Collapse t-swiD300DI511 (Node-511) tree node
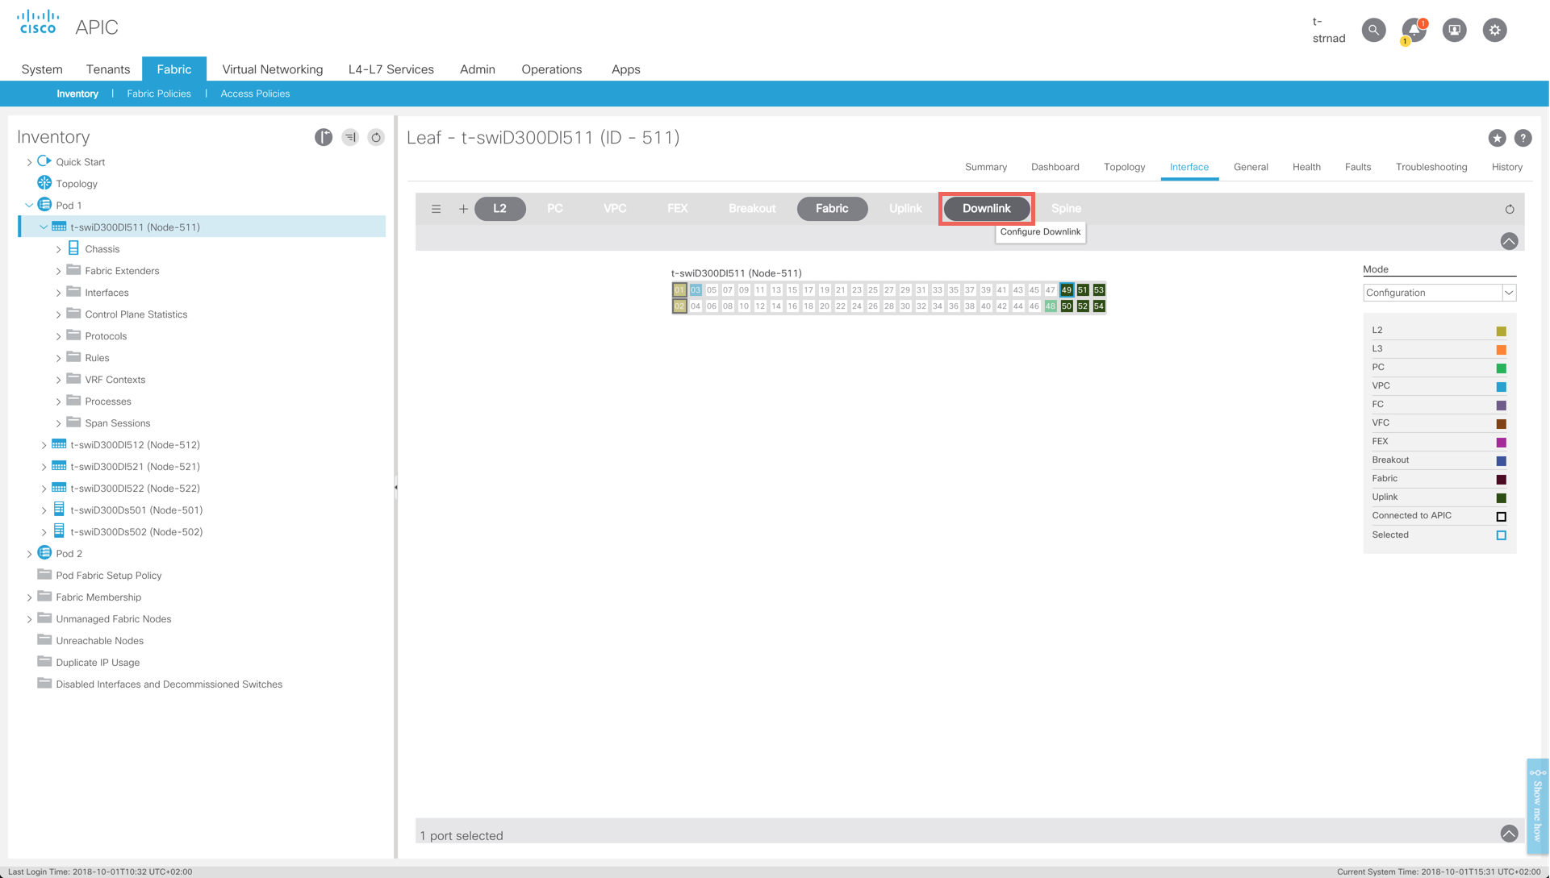Image resolution: width=1550 pixels, height=878 pixels. pos(44,227)
